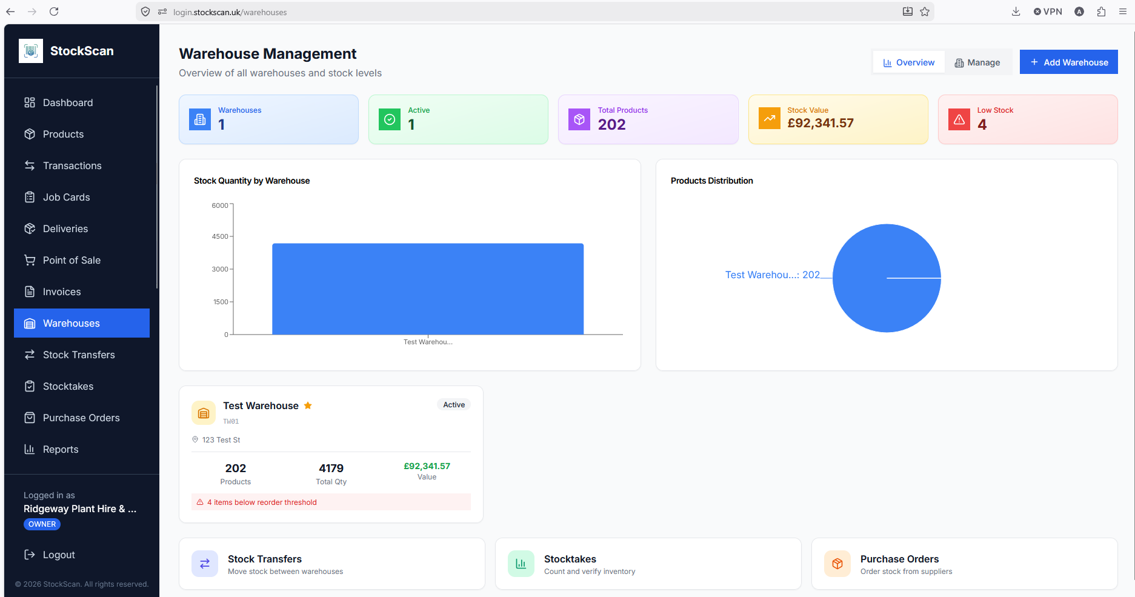Click the blue Warehouses stat card icon
This screenshot has width=1135, height=597.
[200, 119]
